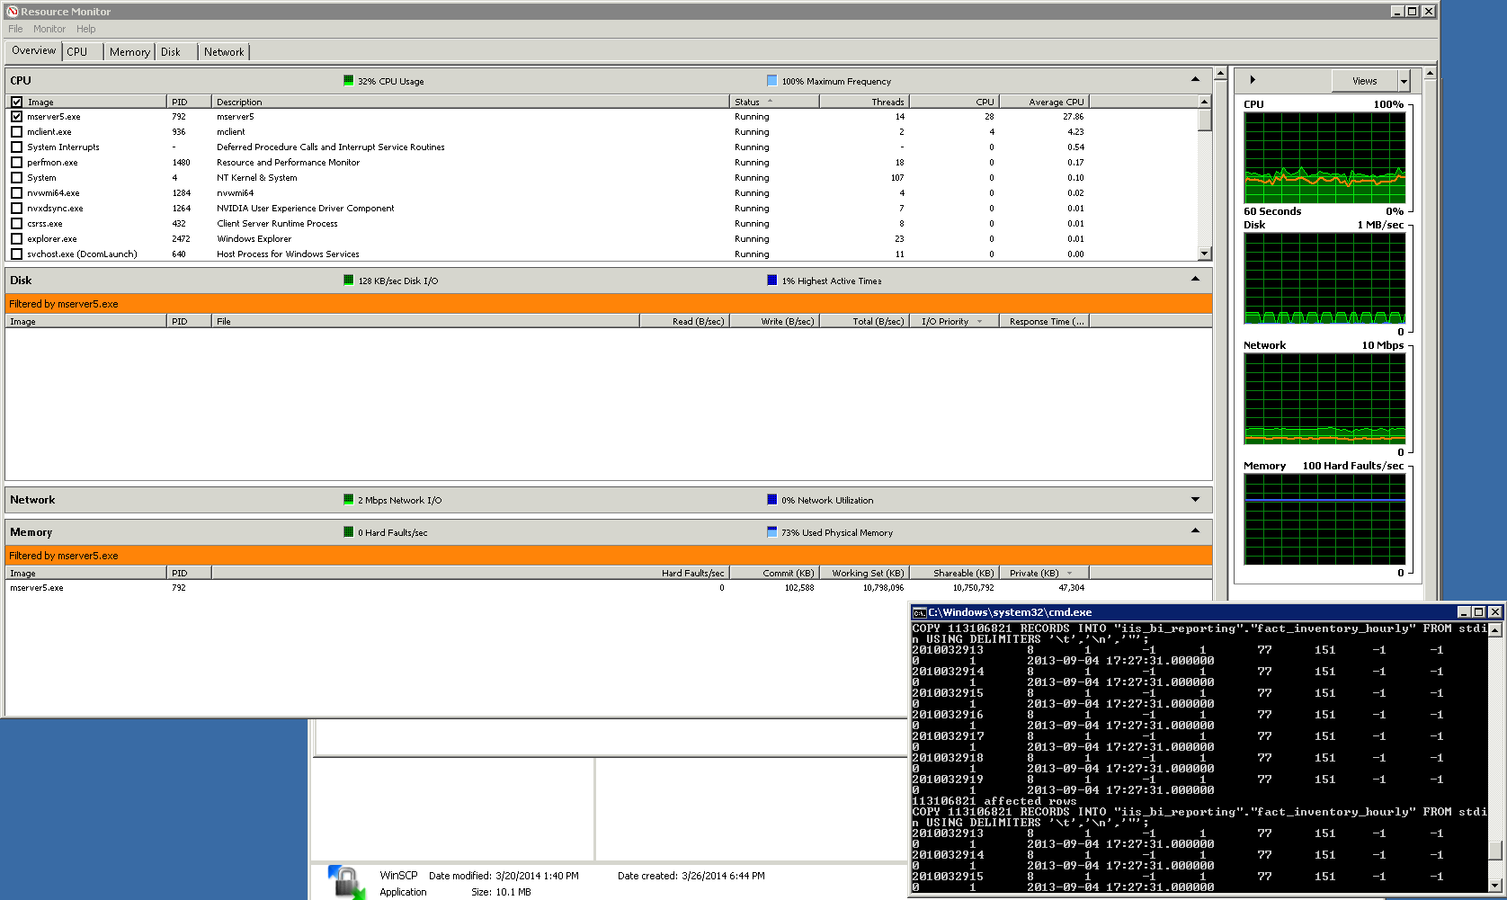The image size is (1507, 900).
Task: Select the 'Resource and Performance Monitor' description
Action: [x=288, y=163]
